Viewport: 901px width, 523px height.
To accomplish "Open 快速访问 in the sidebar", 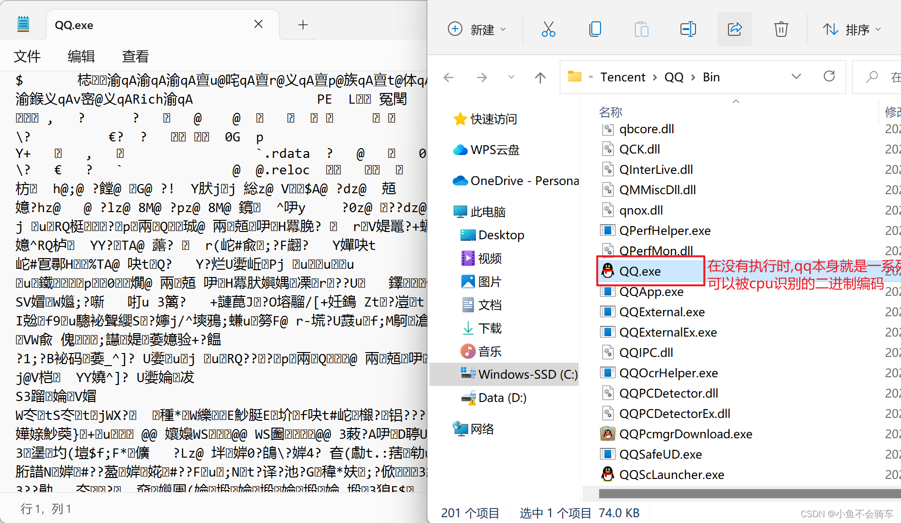I will pyautogui.click(x=485, y=119).
